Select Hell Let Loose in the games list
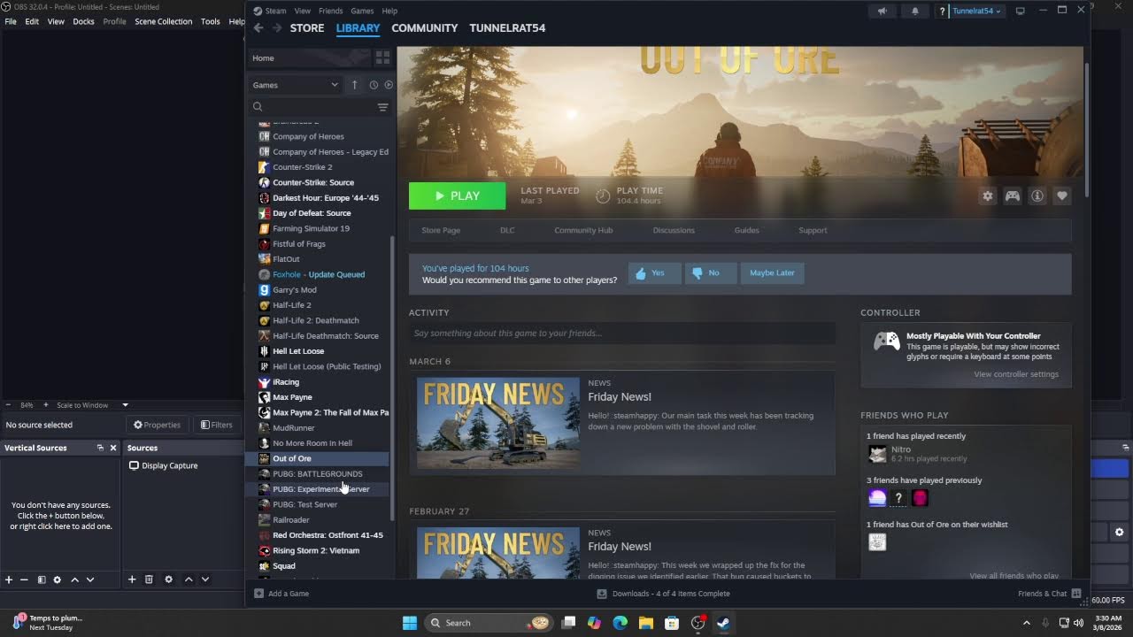The height and width of the screenshot is (637, 1133). pos(298,351)
